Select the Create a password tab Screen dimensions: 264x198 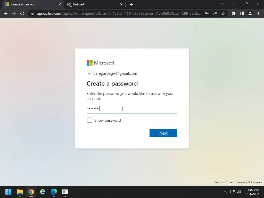pos(33,4)
